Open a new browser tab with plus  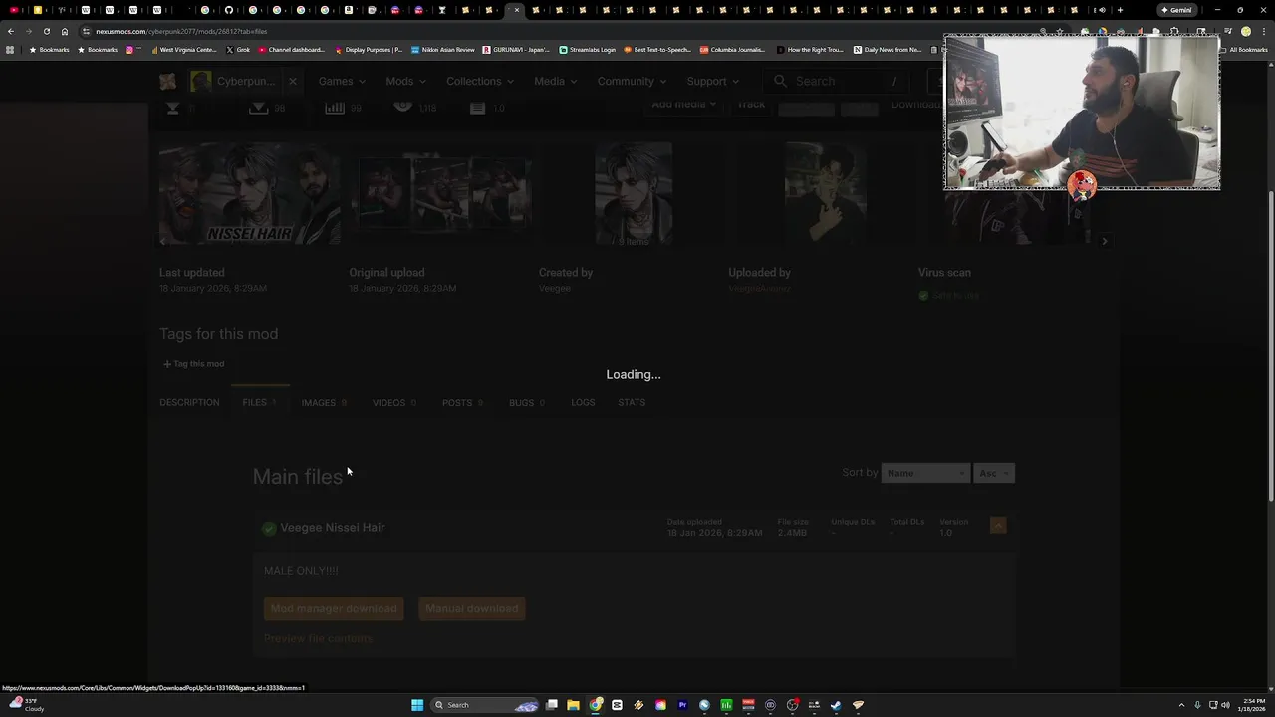pyautogui.click(x=1120, y=10)
